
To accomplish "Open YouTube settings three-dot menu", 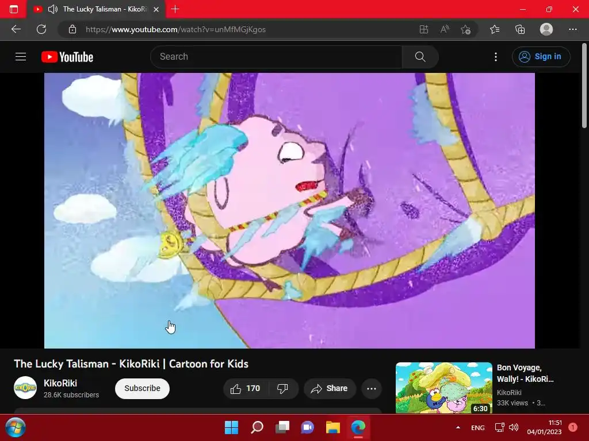I will pos(496,57).
